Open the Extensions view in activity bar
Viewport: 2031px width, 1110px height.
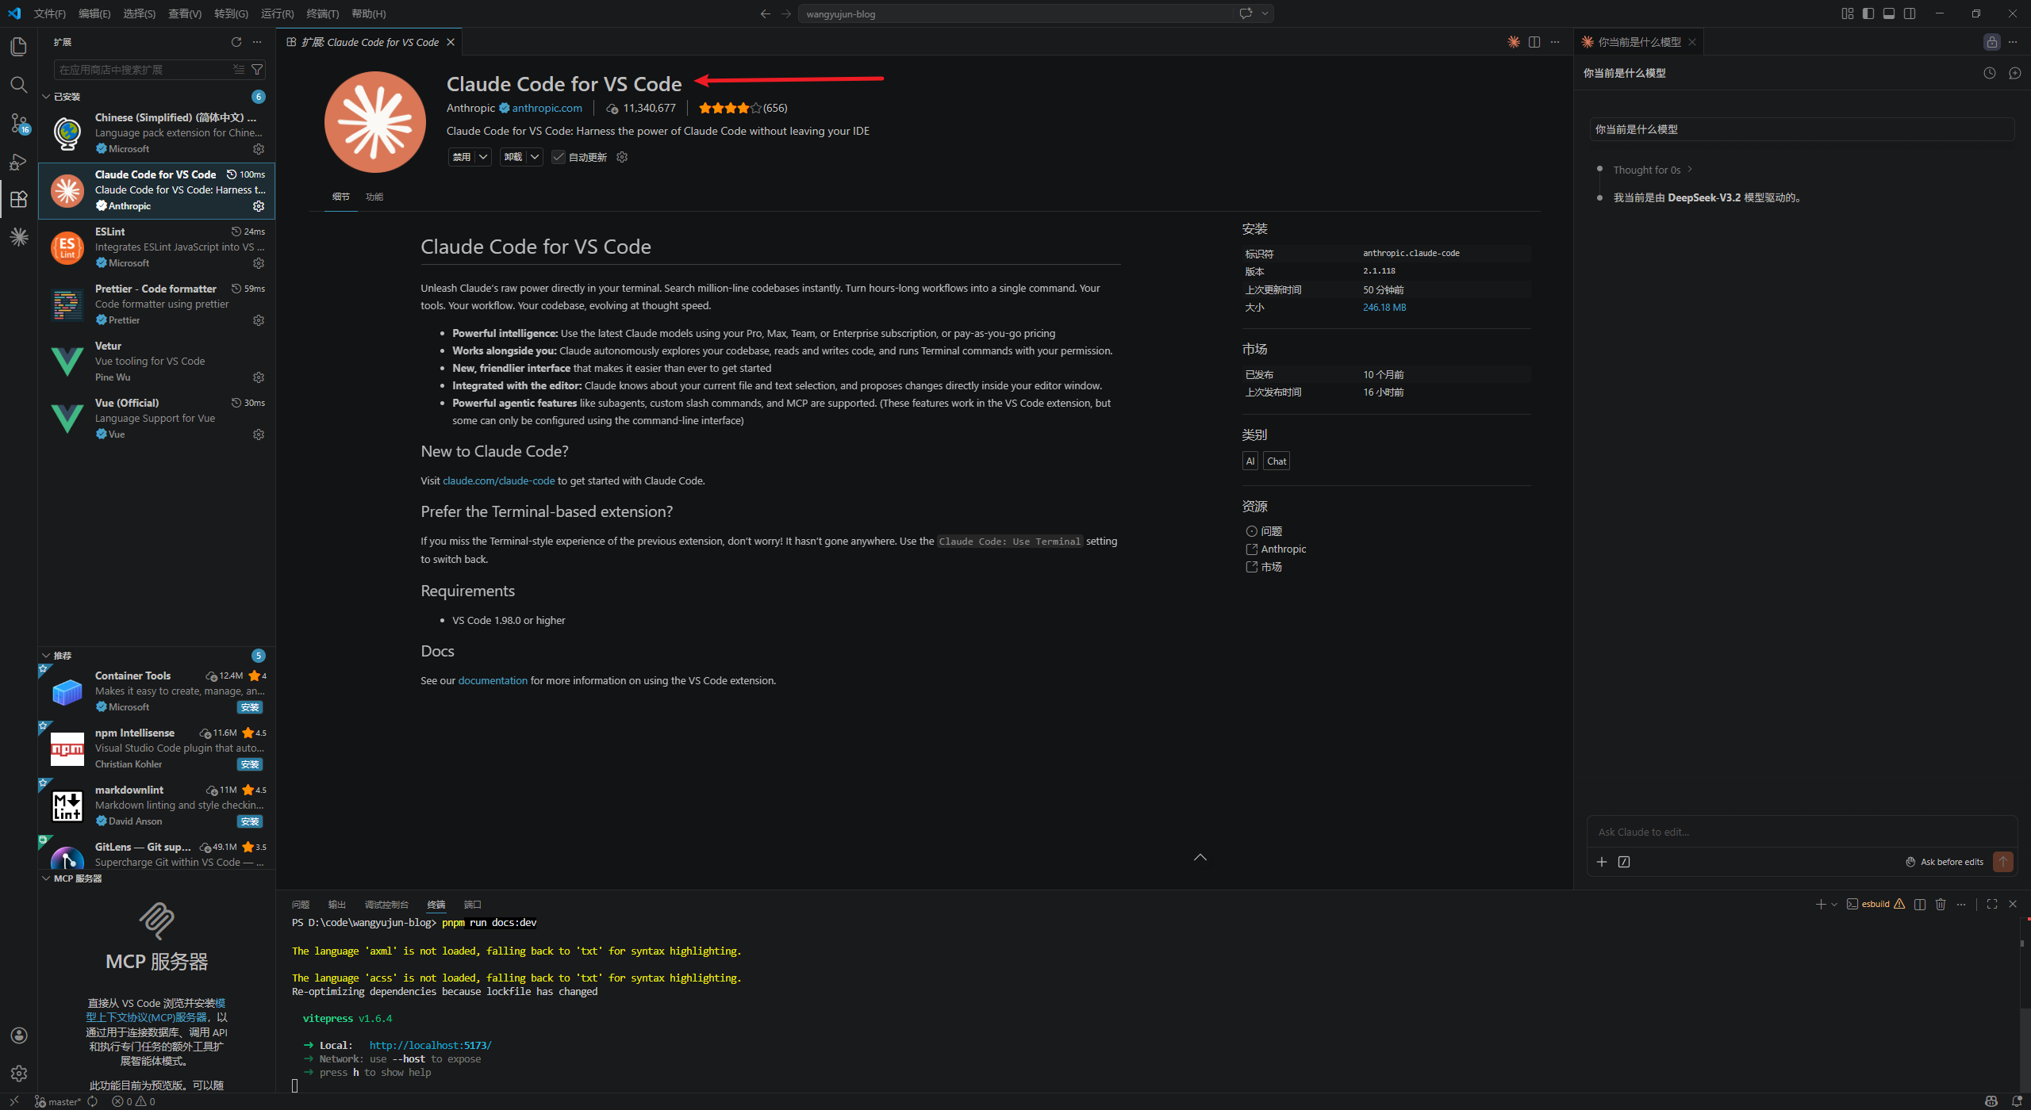point(19,199)
